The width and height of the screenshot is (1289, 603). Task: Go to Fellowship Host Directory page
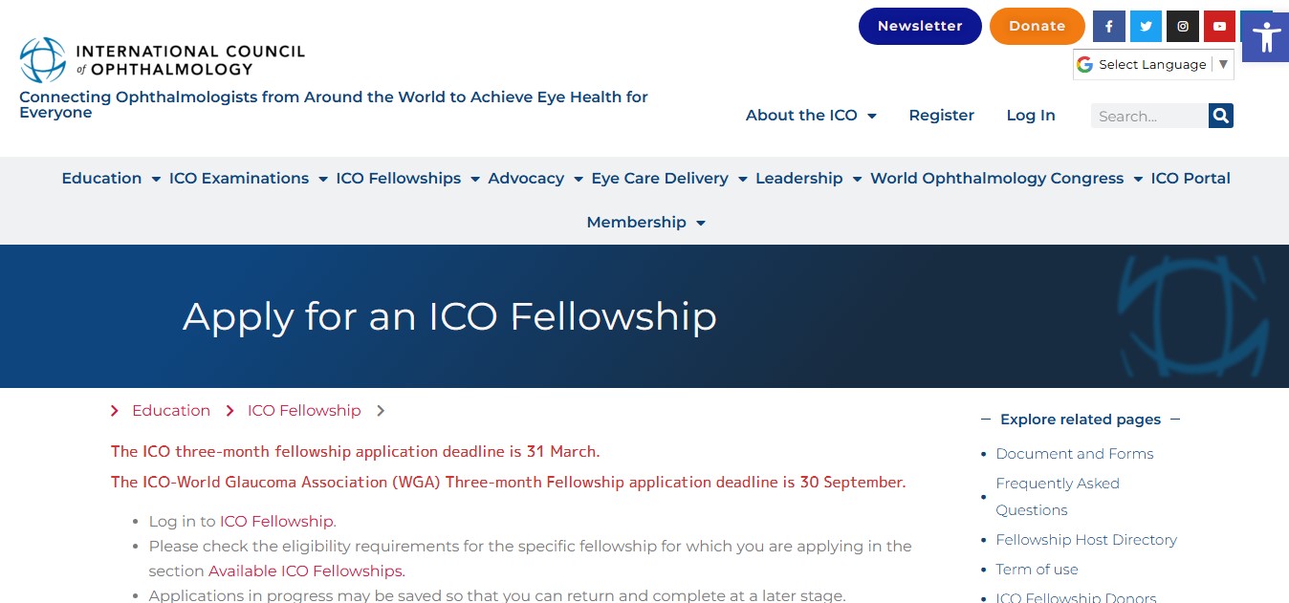tap(1086, 540)
